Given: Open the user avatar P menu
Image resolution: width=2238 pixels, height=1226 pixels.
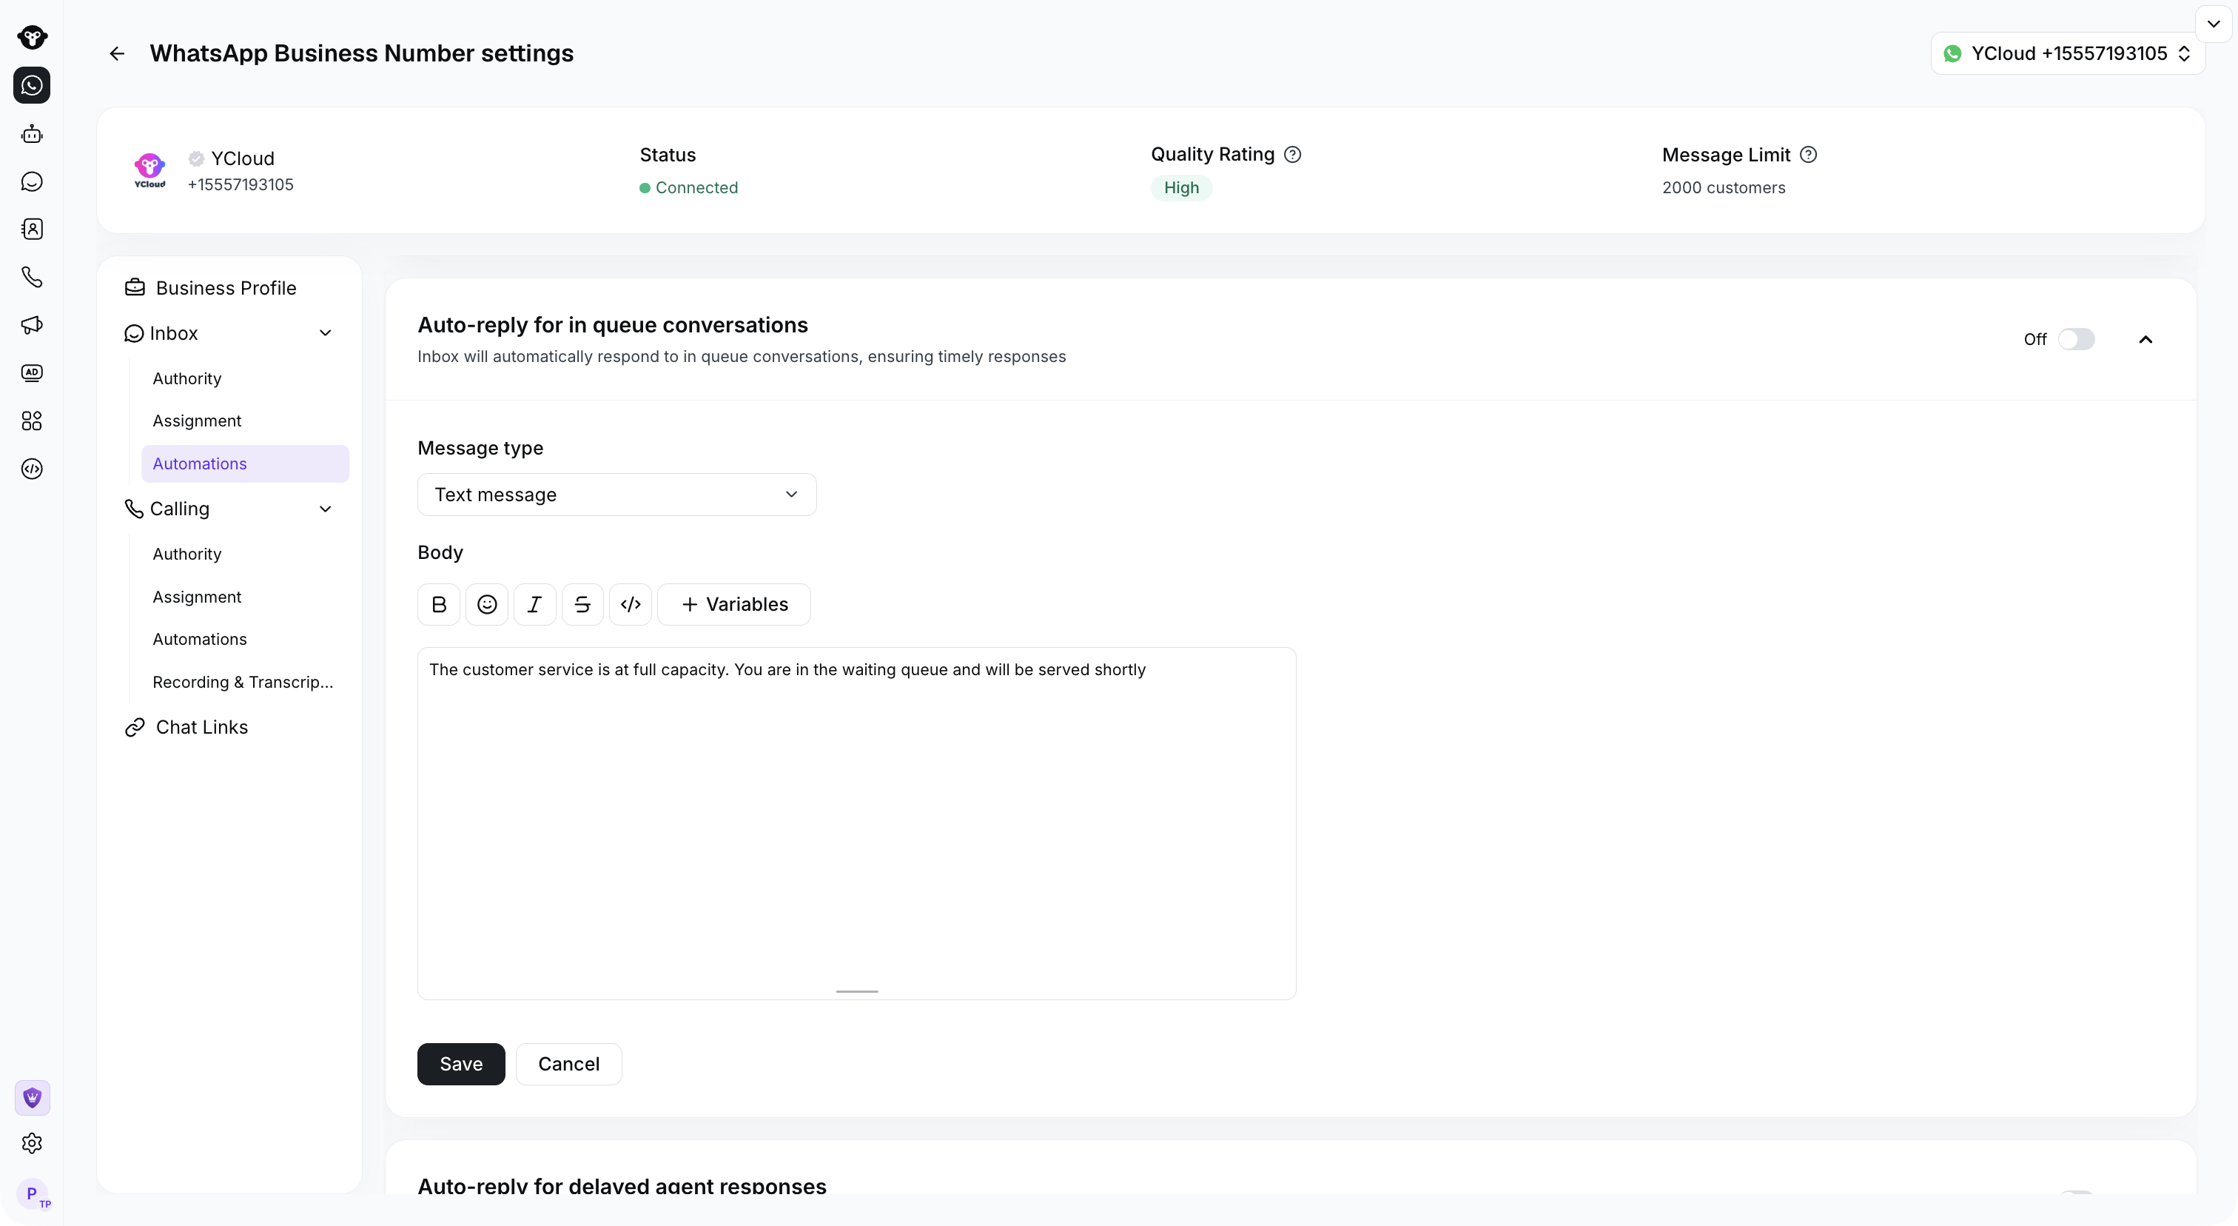Looking at the screenshot, I should click(x=32, y=1194).
